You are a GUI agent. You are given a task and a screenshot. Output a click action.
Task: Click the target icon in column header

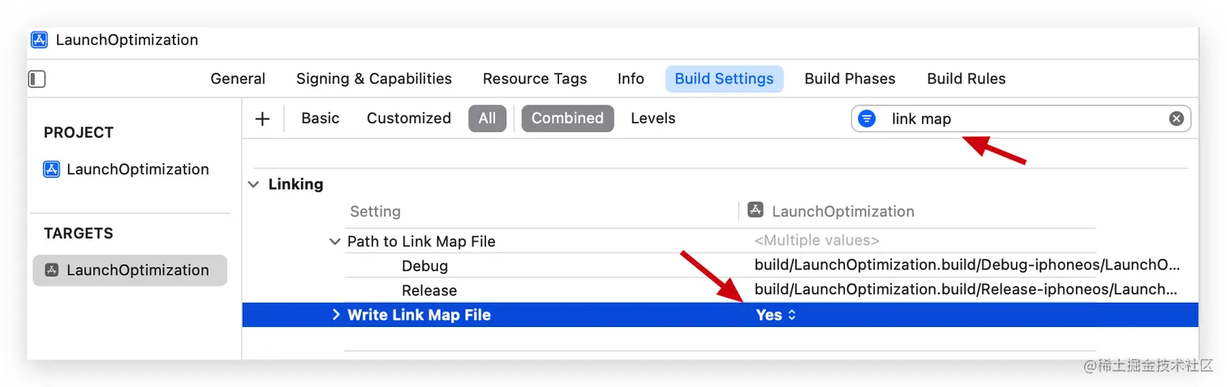pos(756,211)
